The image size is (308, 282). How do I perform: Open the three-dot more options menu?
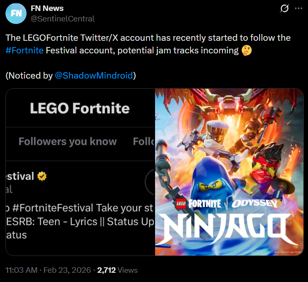coord(298,8)
